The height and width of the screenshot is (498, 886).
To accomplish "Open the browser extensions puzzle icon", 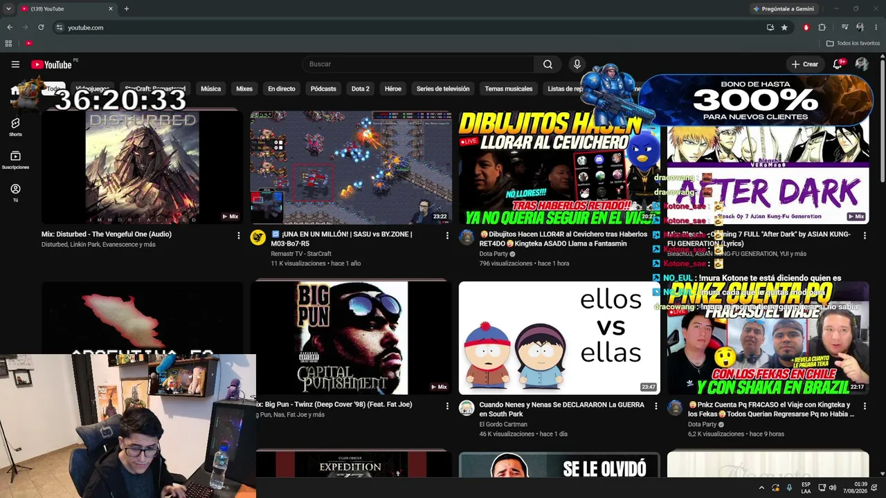I will click(x=822, y=27).
